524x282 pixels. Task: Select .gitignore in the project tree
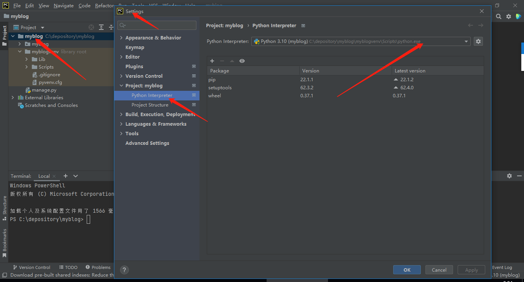(46, 75)
